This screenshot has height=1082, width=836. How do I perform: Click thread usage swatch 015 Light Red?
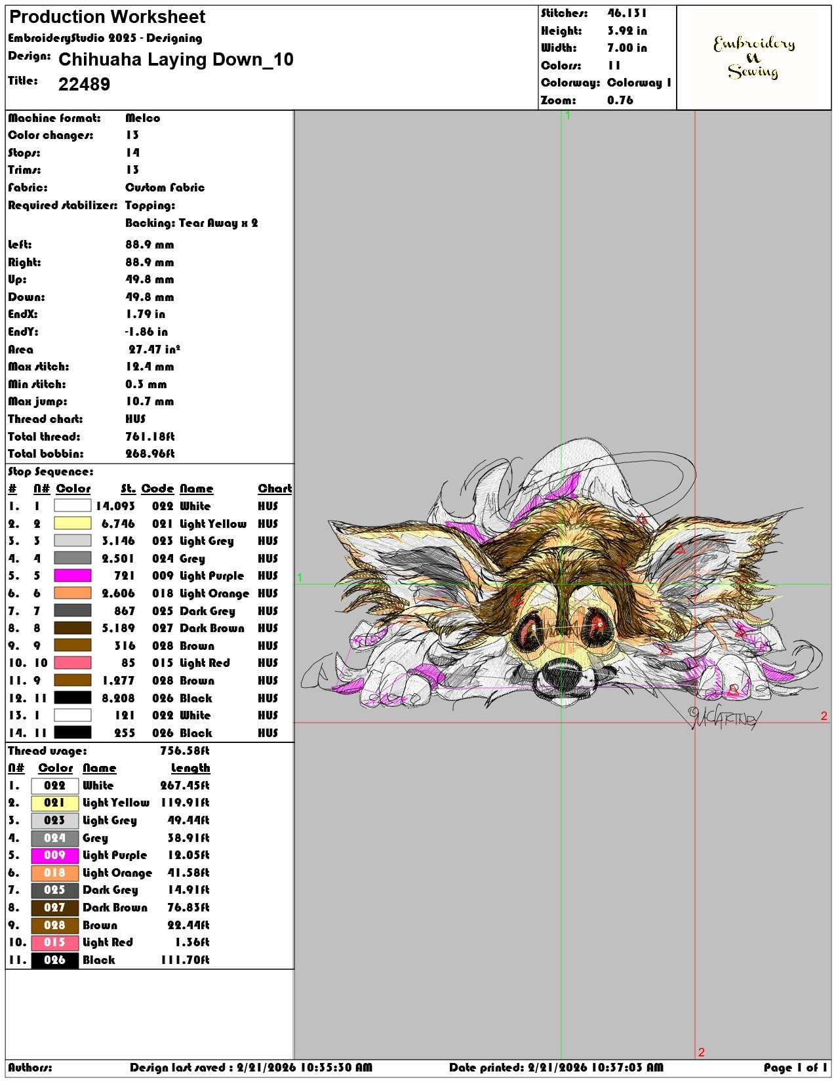point(55,942)
